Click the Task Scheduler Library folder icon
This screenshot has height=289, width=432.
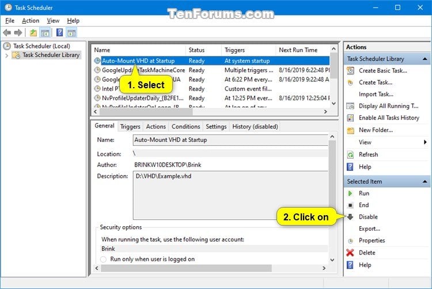pos(16,55)
